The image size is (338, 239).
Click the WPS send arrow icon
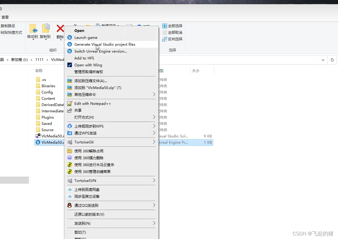pyautogui.click(x=70, y=133)
